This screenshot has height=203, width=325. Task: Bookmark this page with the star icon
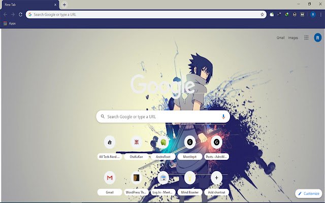pos(262,15)
